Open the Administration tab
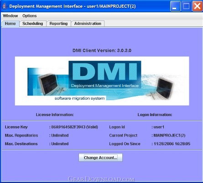203x183 pixels. pyautogui.click(x=88, y=24)
